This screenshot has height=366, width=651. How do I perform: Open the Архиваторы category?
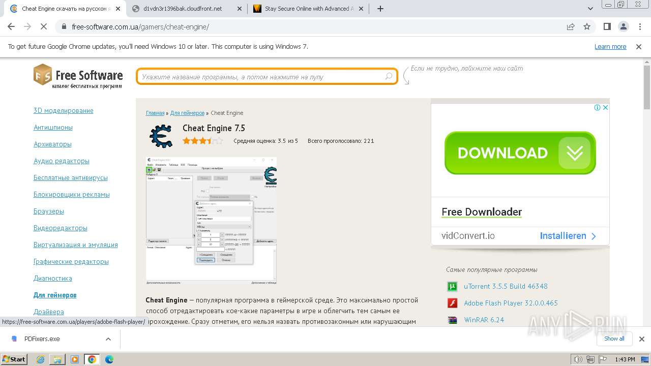[52, 144]
